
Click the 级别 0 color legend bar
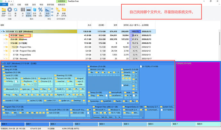pos(13,124)
